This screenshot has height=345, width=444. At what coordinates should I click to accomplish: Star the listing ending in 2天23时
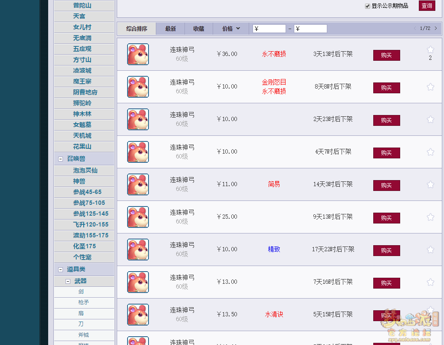431,119
